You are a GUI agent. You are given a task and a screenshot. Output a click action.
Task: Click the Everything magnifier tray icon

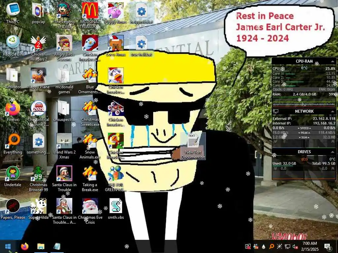coord(272,246)
